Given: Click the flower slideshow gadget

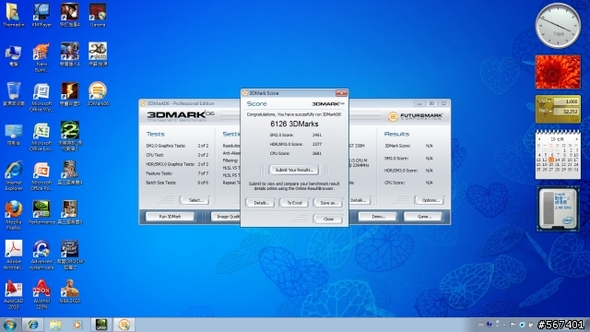Looking at the screenshot, I should [558, 72].
